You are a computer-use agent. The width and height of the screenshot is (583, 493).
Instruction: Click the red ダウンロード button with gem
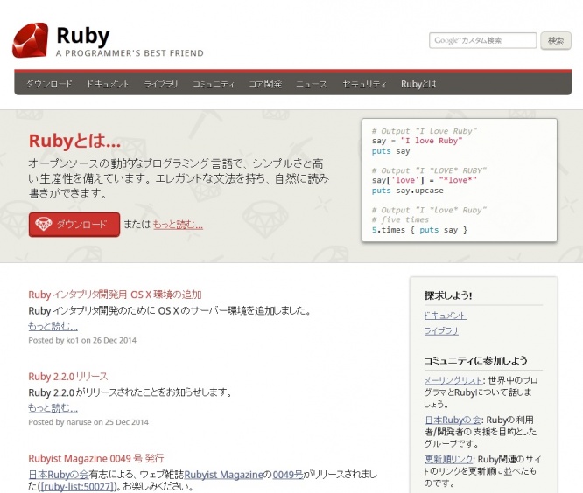pos(74,225)
